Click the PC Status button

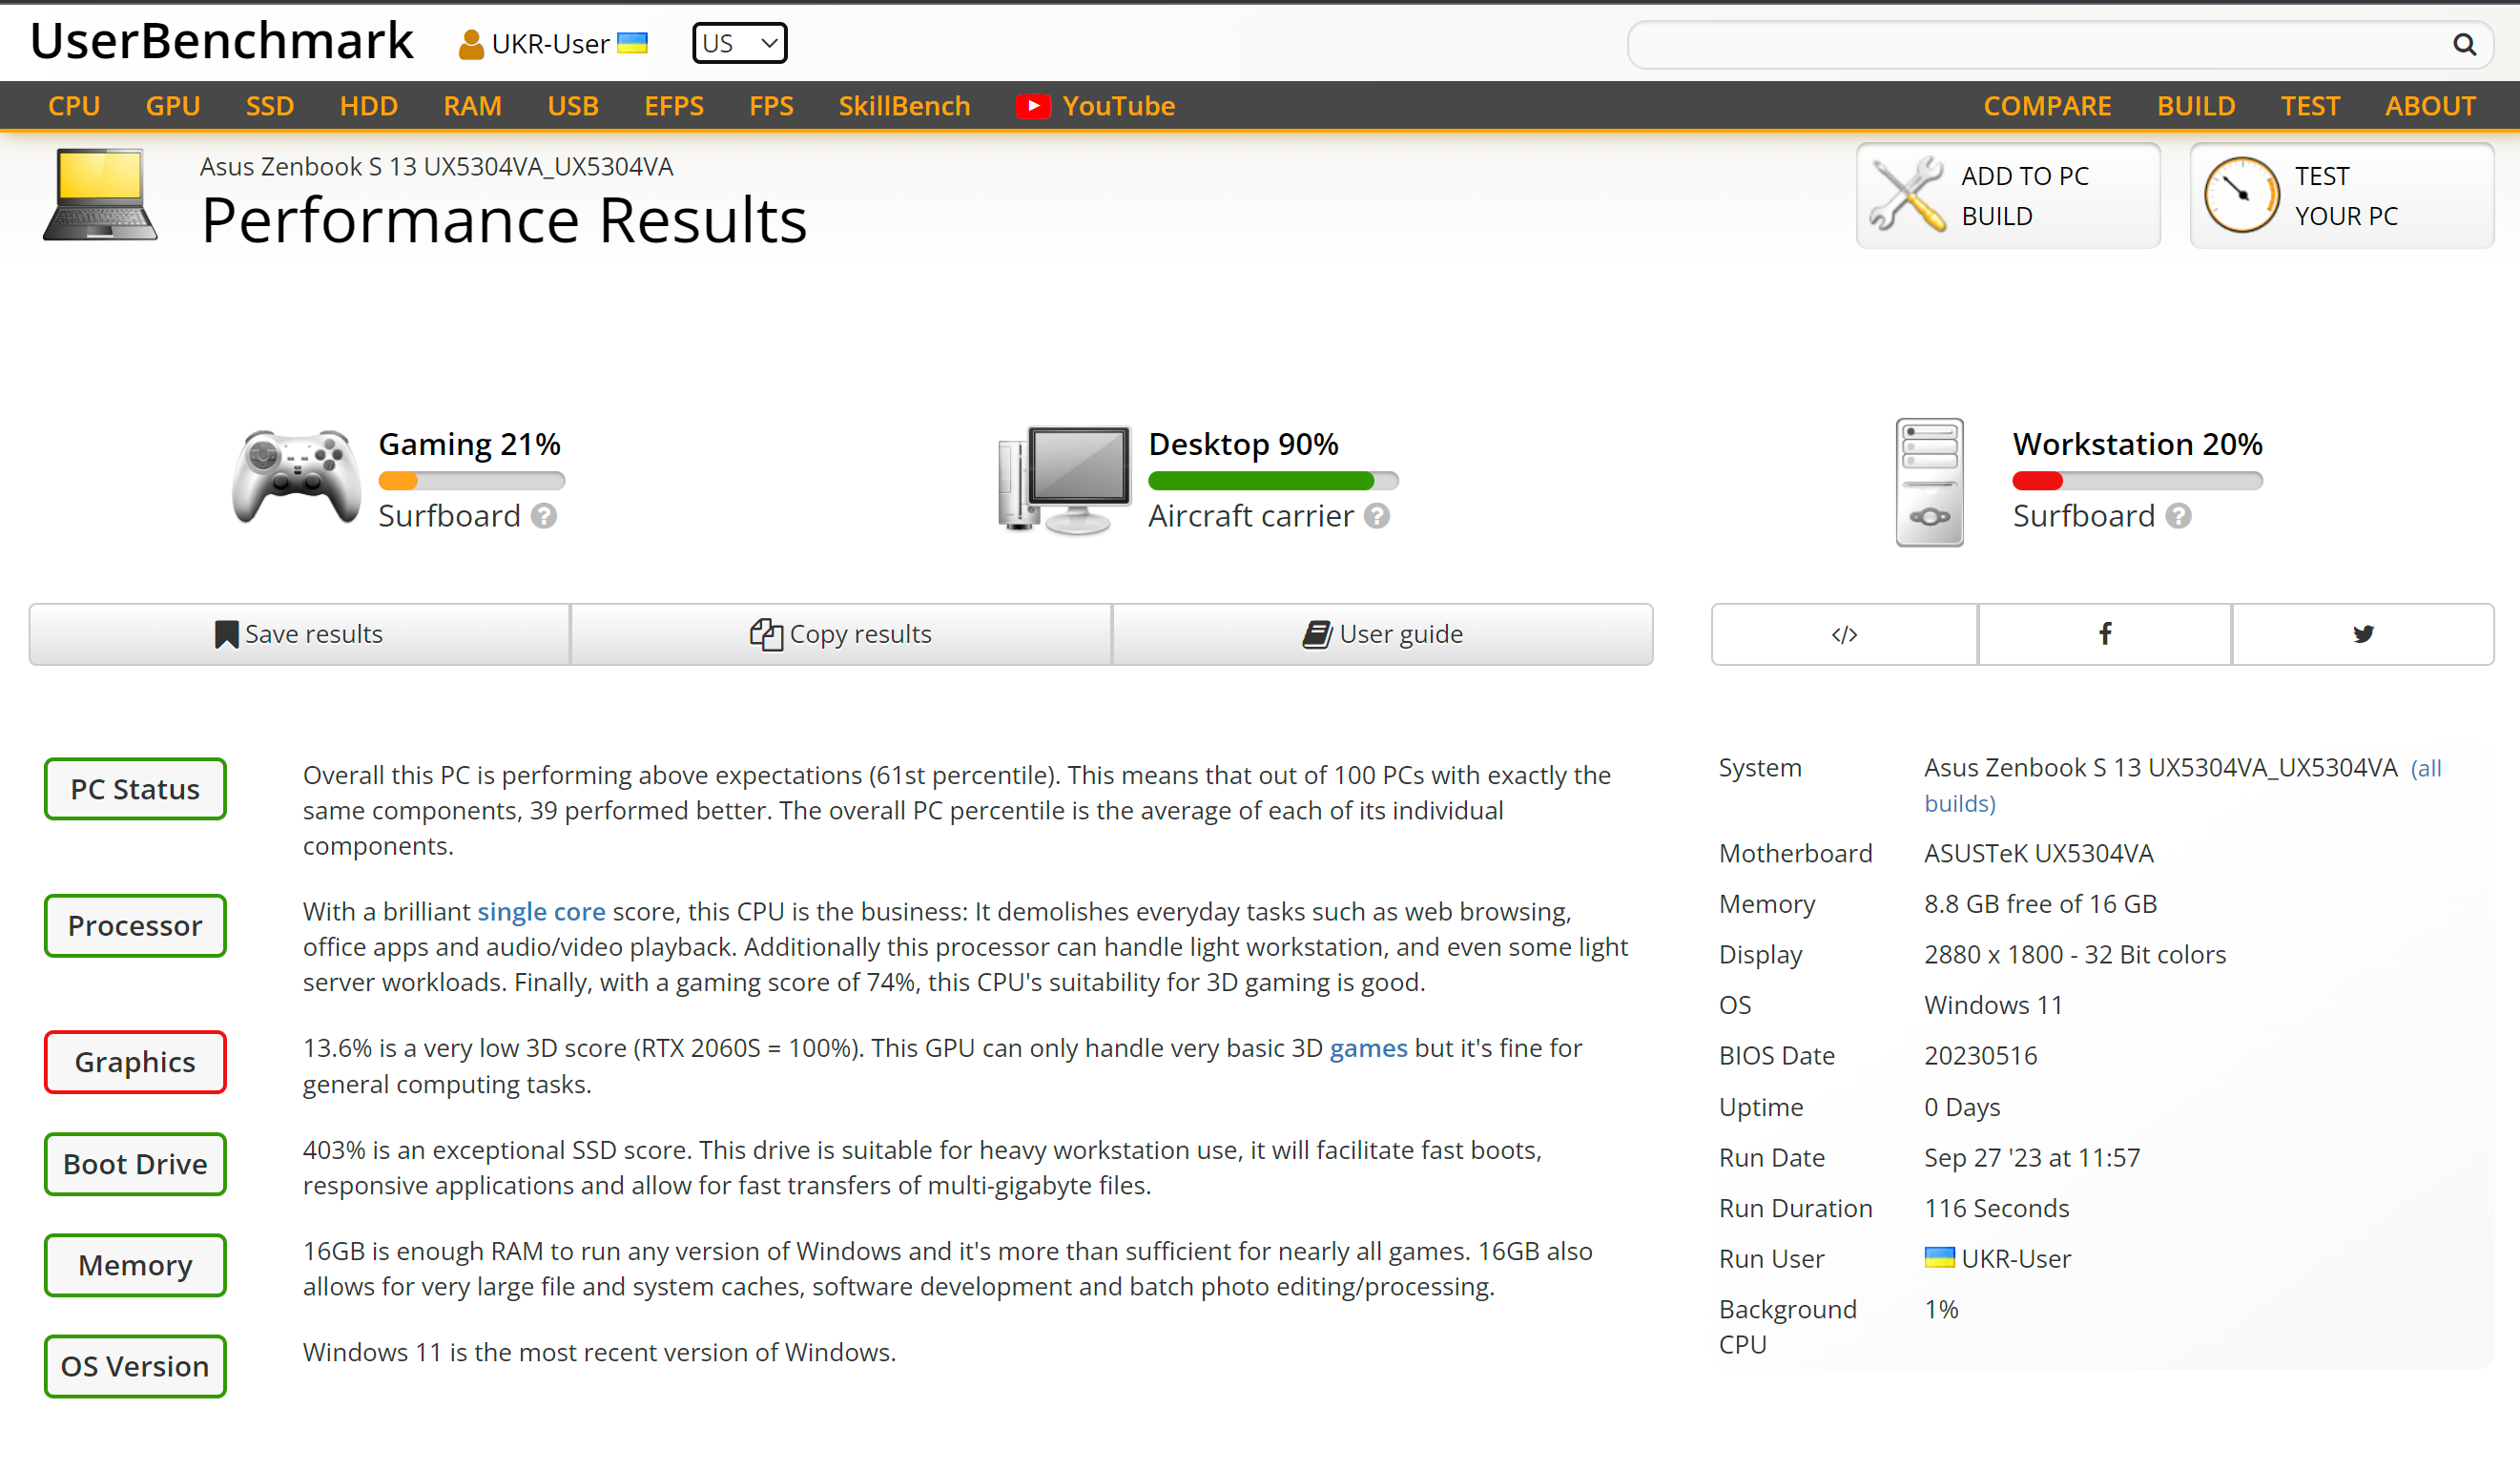[x=135, y=789]
